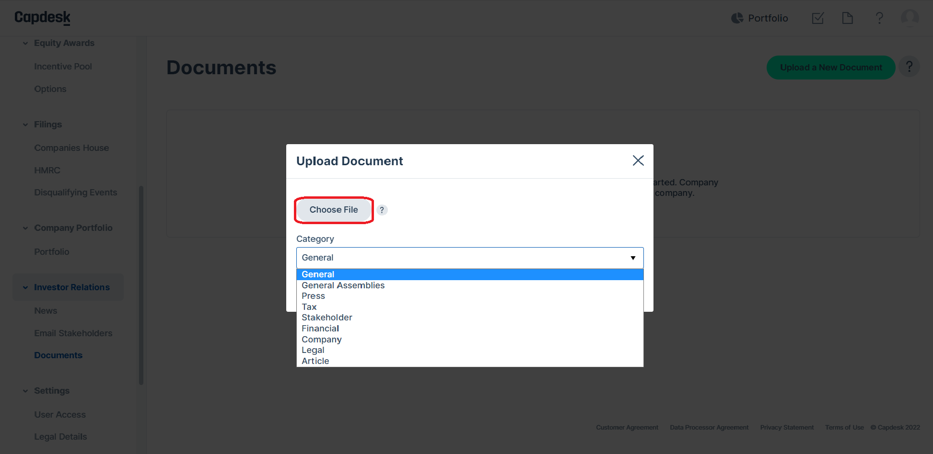The height and width of the screenshot is (454, 933).
Task: Collapse the Equity Awards section
Action: (x=25, y=43)
